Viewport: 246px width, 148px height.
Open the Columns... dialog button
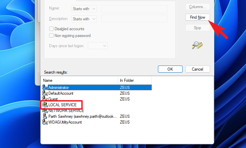coord(198,7)
